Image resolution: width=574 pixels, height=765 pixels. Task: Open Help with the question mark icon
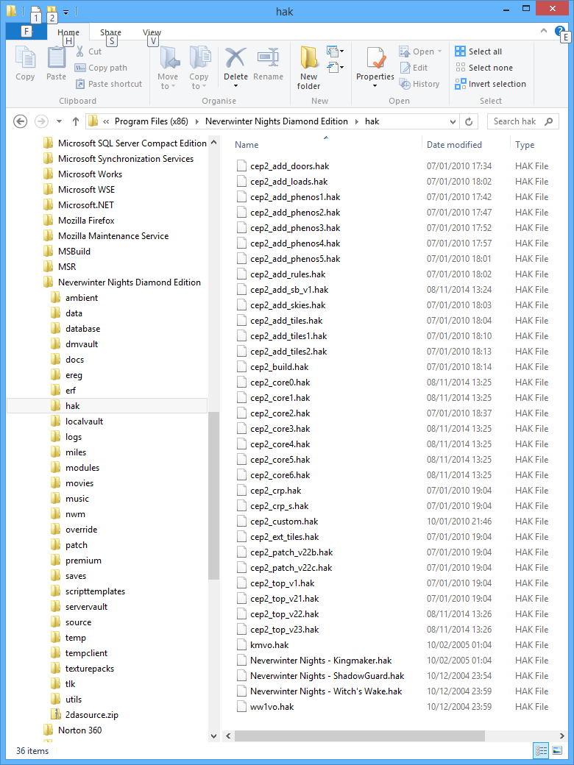click(x=559, y=31)
